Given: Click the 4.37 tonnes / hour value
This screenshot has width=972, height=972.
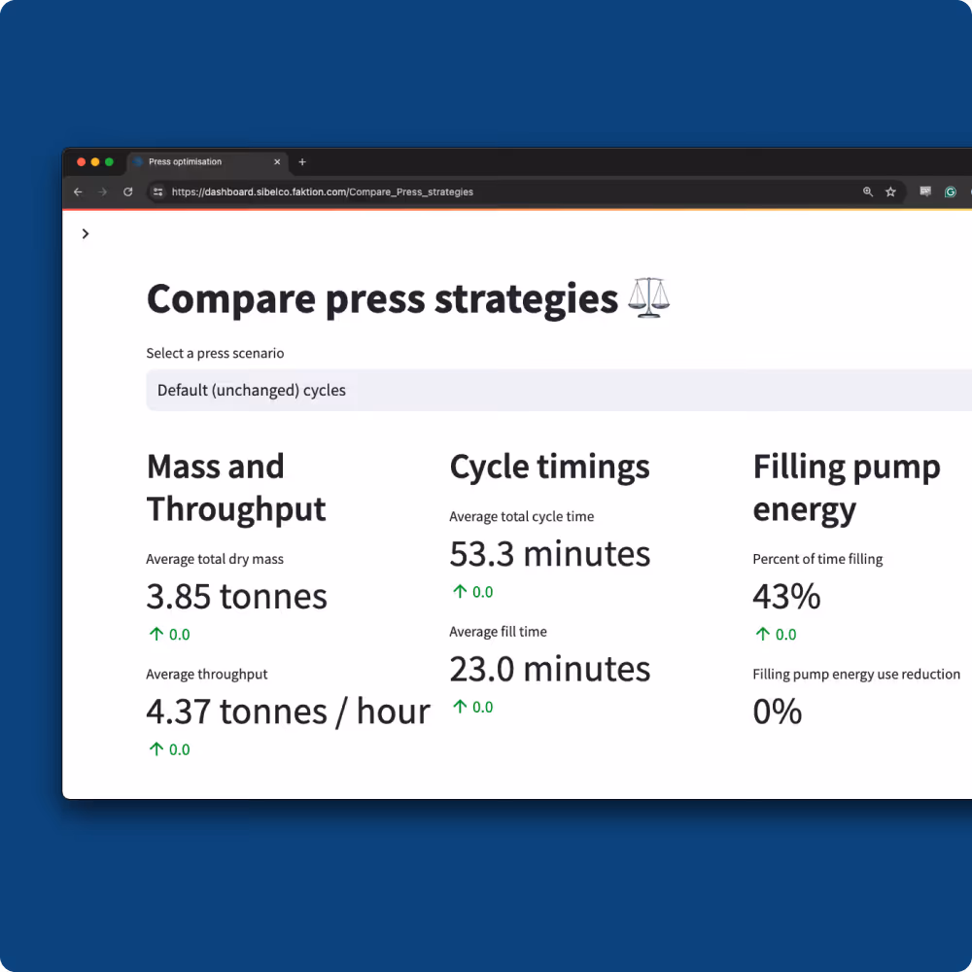Looking at the screenshot, I should [289, 712].
